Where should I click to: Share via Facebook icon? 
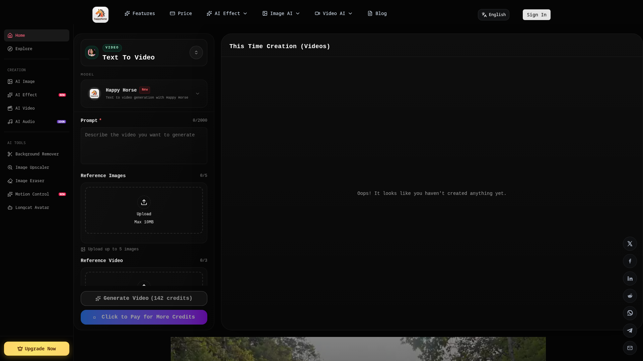point(630,261)
